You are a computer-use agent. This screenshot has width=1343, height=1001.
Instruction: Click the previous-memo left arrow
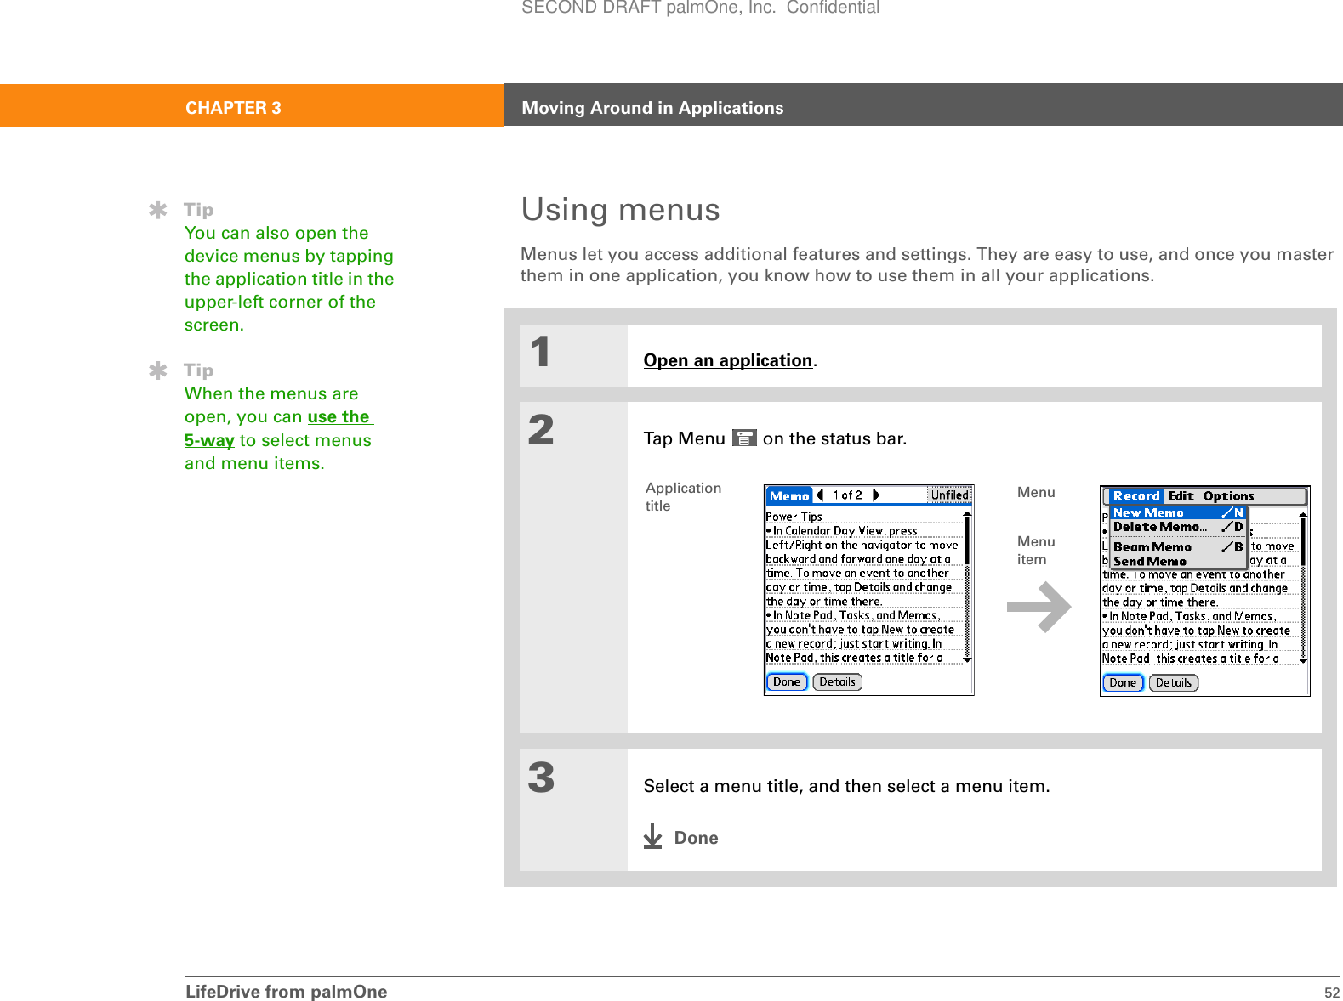820,495
